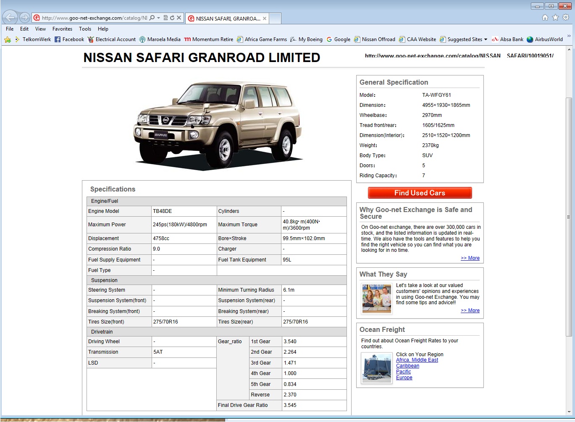Click the Add to Favorites bar star icon

click(x=8, y=39)
